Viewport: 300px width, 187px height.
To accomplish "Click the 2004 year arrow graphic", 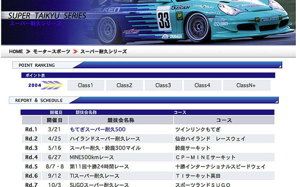I will [x=45, y=85].
